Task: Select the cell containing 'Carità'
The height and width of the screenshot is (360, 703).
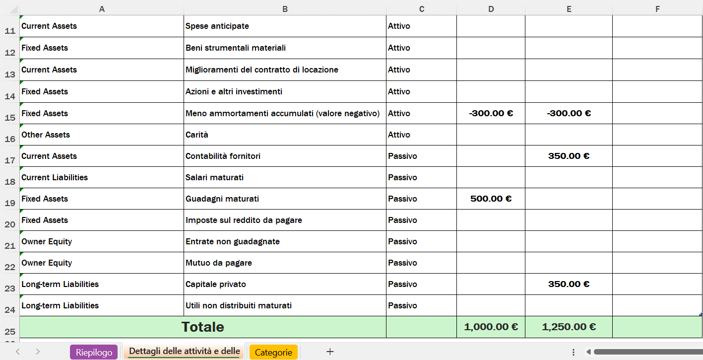Action: pyautogui.click(x=285, y=134)
